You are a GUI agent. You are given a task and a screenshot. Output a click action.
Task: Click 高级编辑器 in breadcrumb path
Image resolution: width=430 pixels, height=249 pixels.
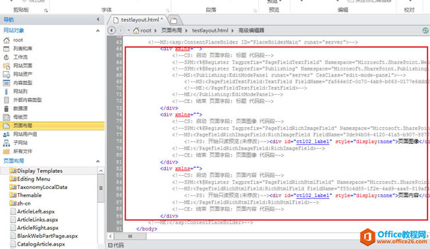click(x=251, y=30)
